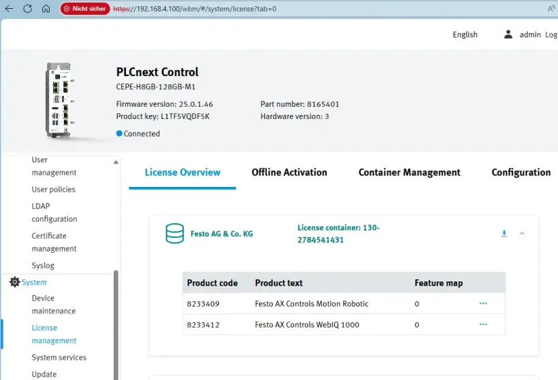Open the browser home page icon

46,9
